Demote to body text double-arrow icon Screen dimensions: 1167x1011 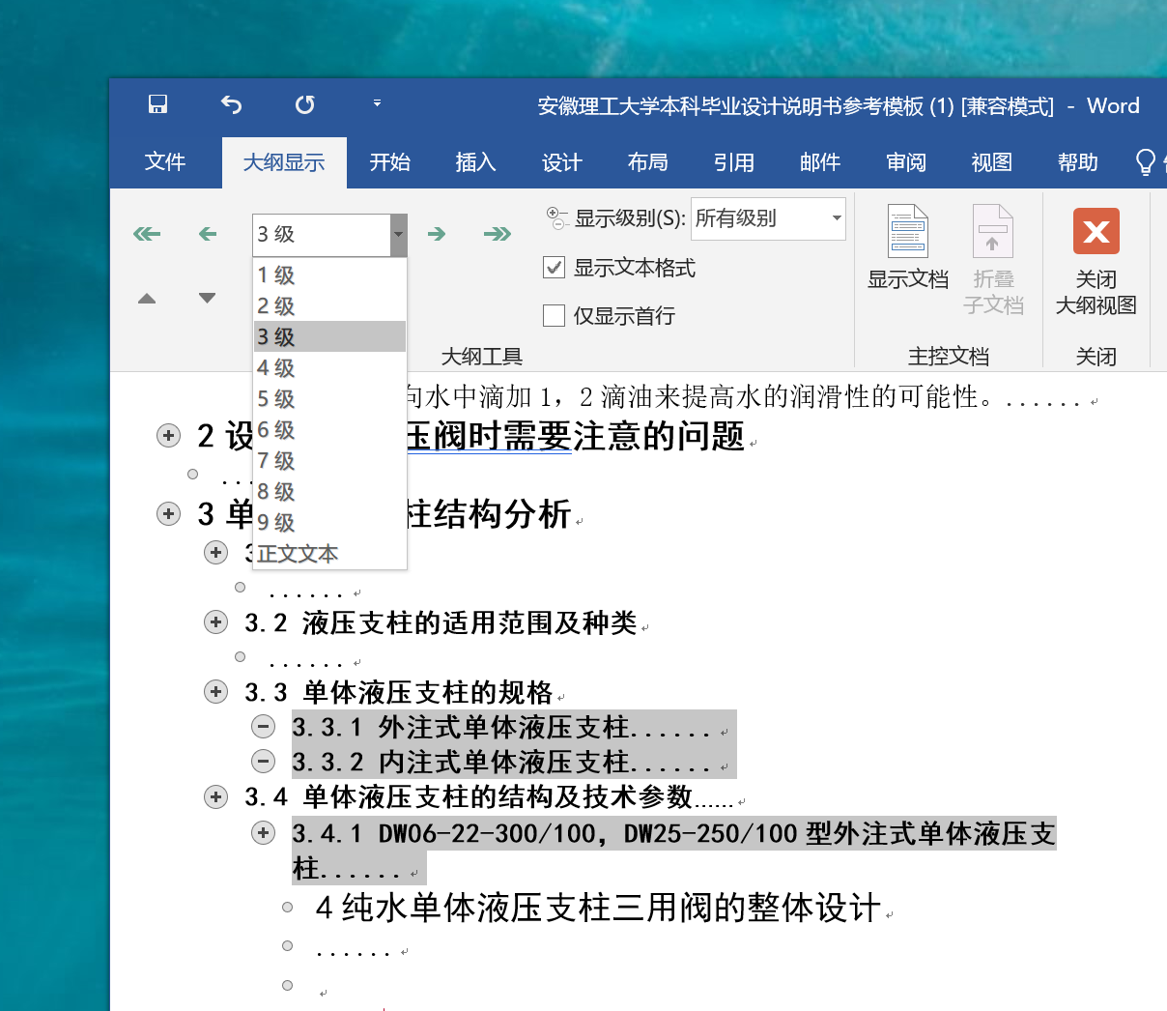[x=498, y=234]
